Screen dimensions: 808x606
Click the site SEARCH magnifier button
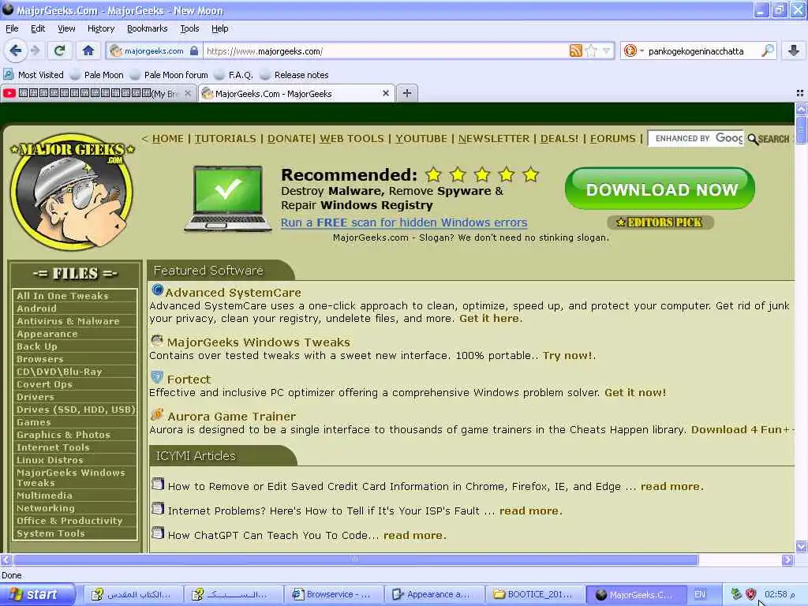(x=769, y=139)
